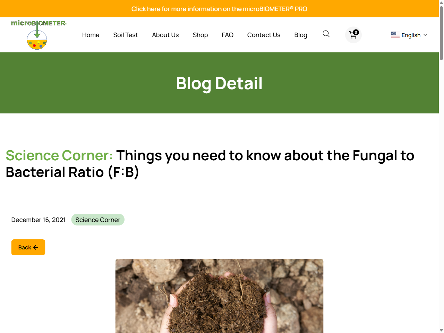Navigate to the Soil Test page

point(126,35)
